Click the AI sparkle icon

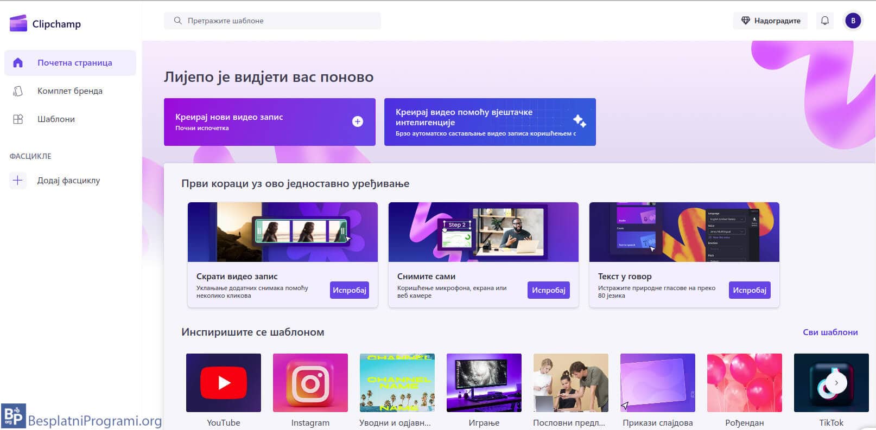579,120
